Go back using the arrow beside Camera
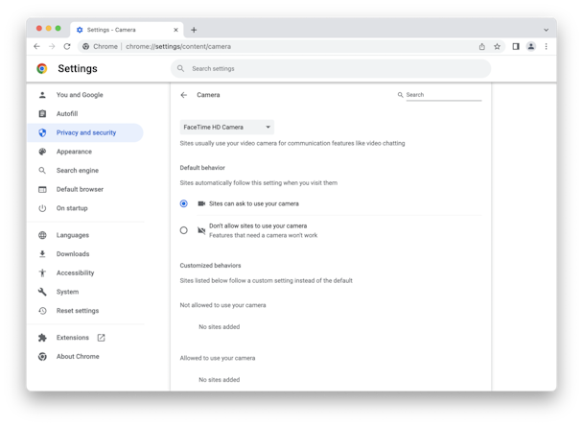 pos(184,95)
